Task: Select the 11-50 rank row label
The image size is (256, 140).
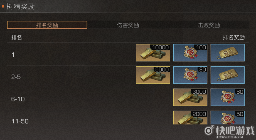Action: [x=20, y=121]
